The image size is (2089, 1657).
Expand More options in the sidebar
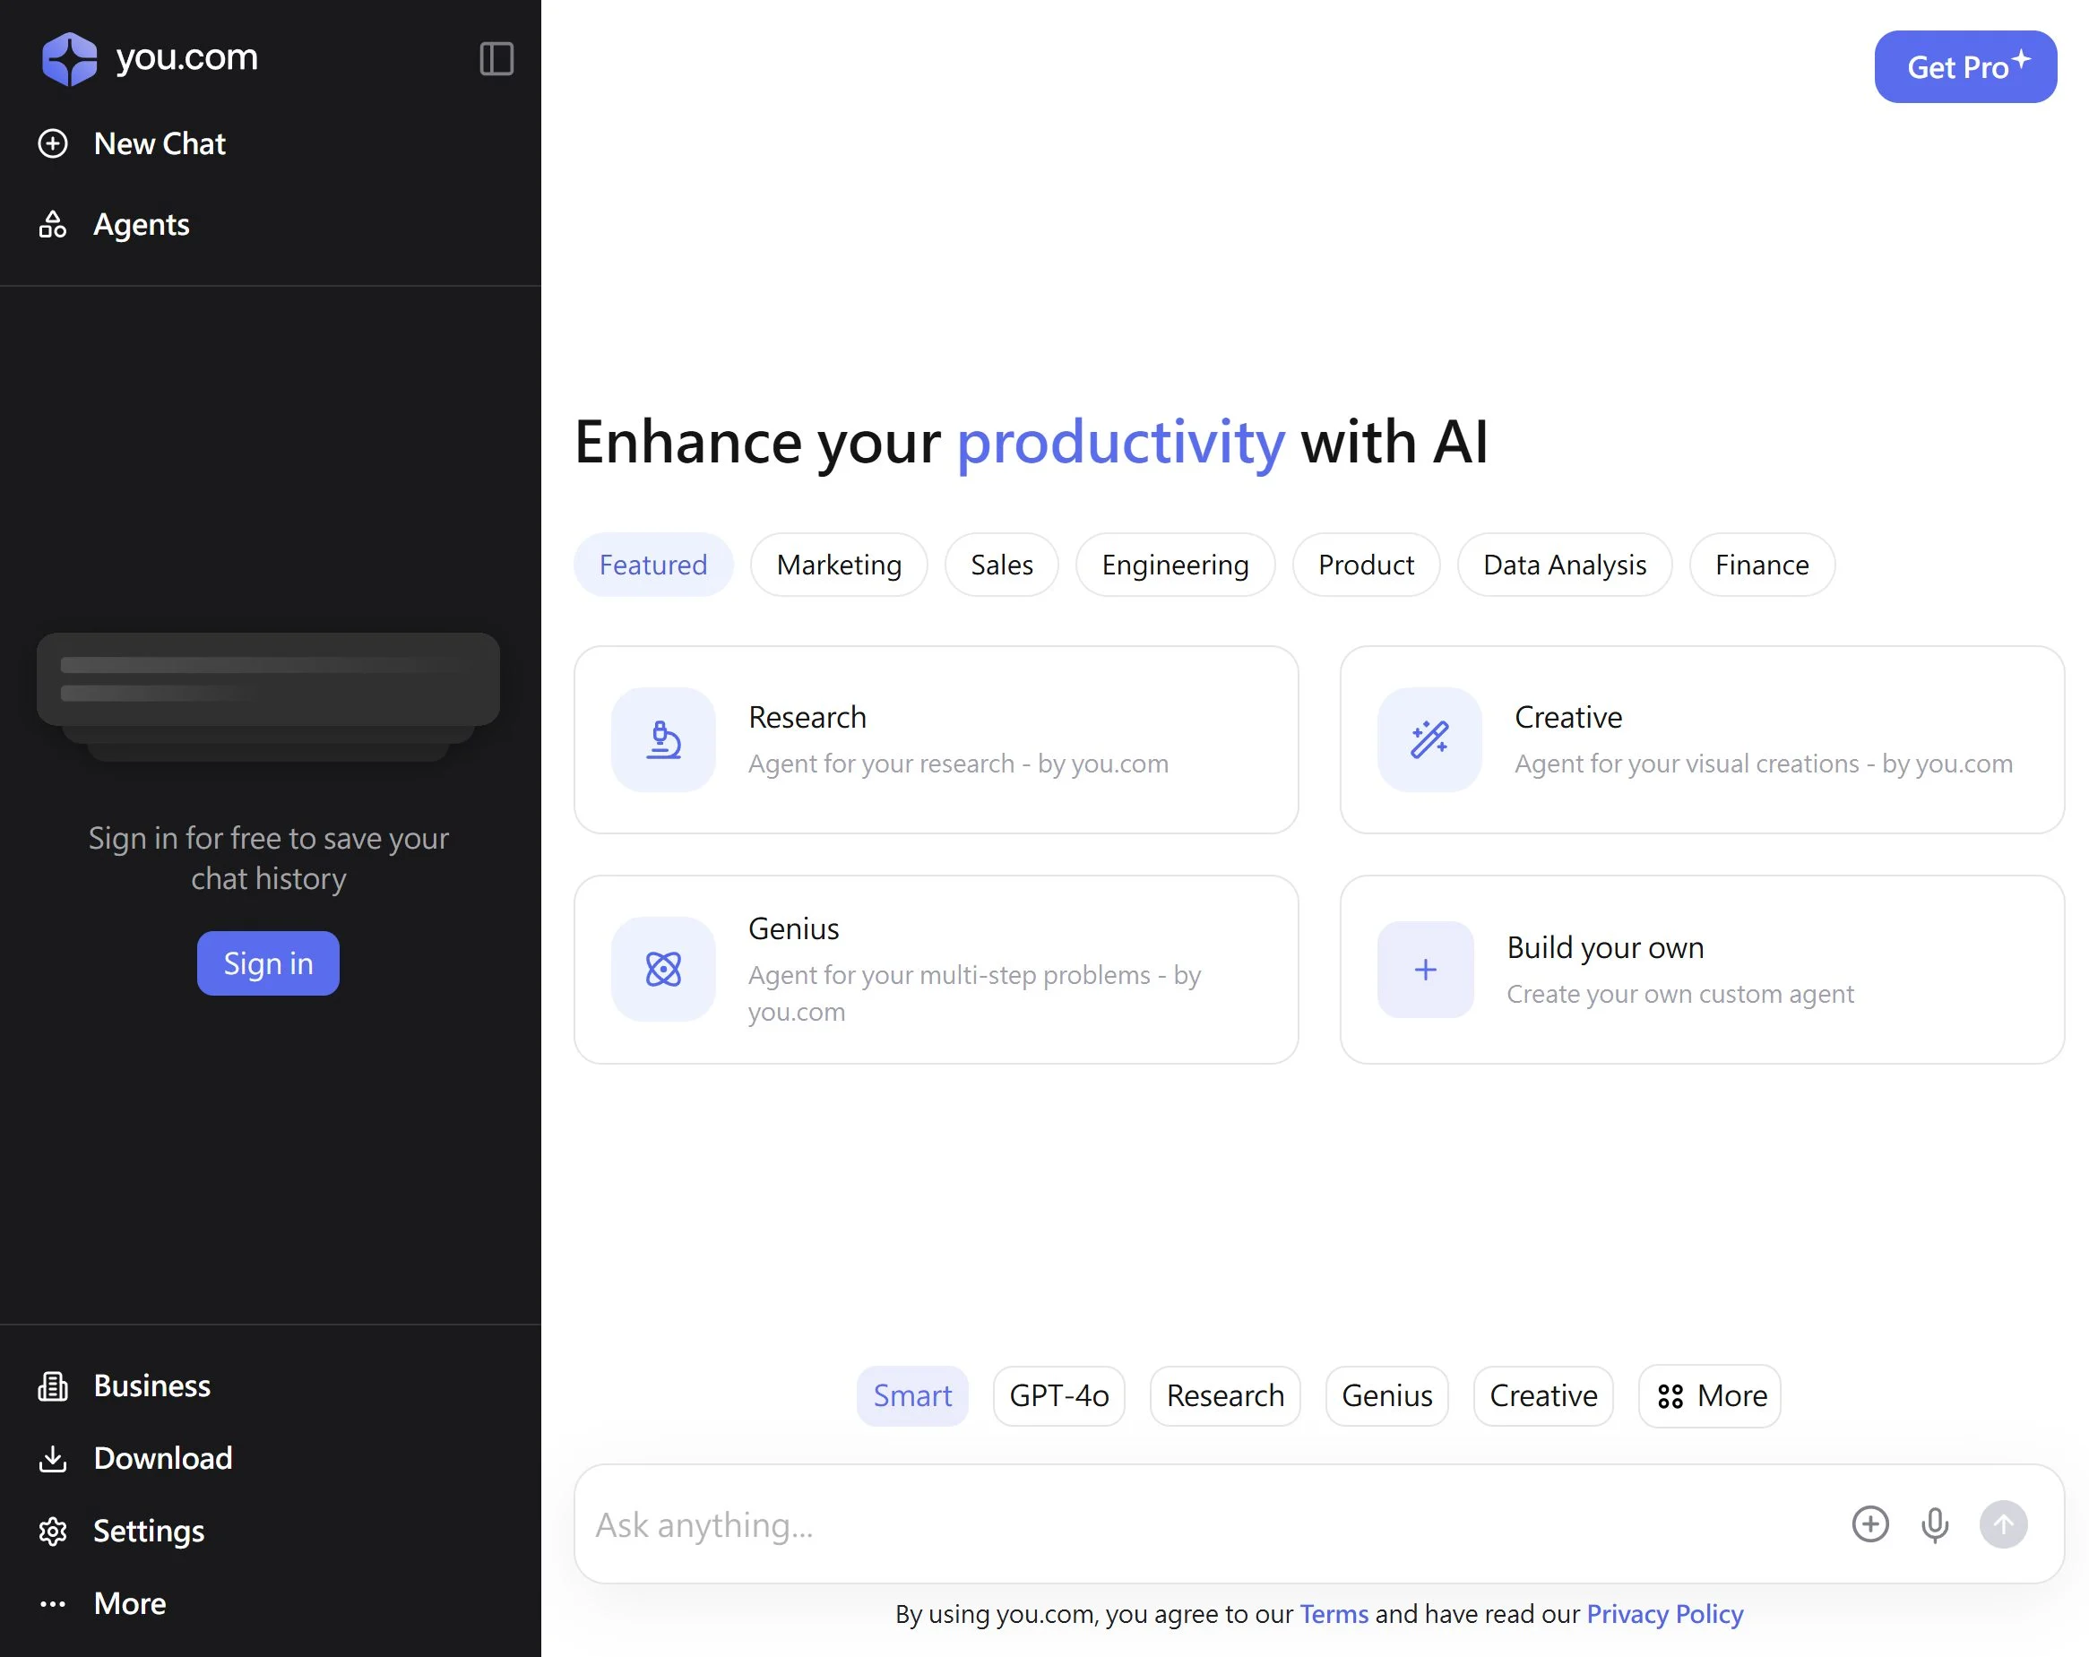click(129, 1604)
